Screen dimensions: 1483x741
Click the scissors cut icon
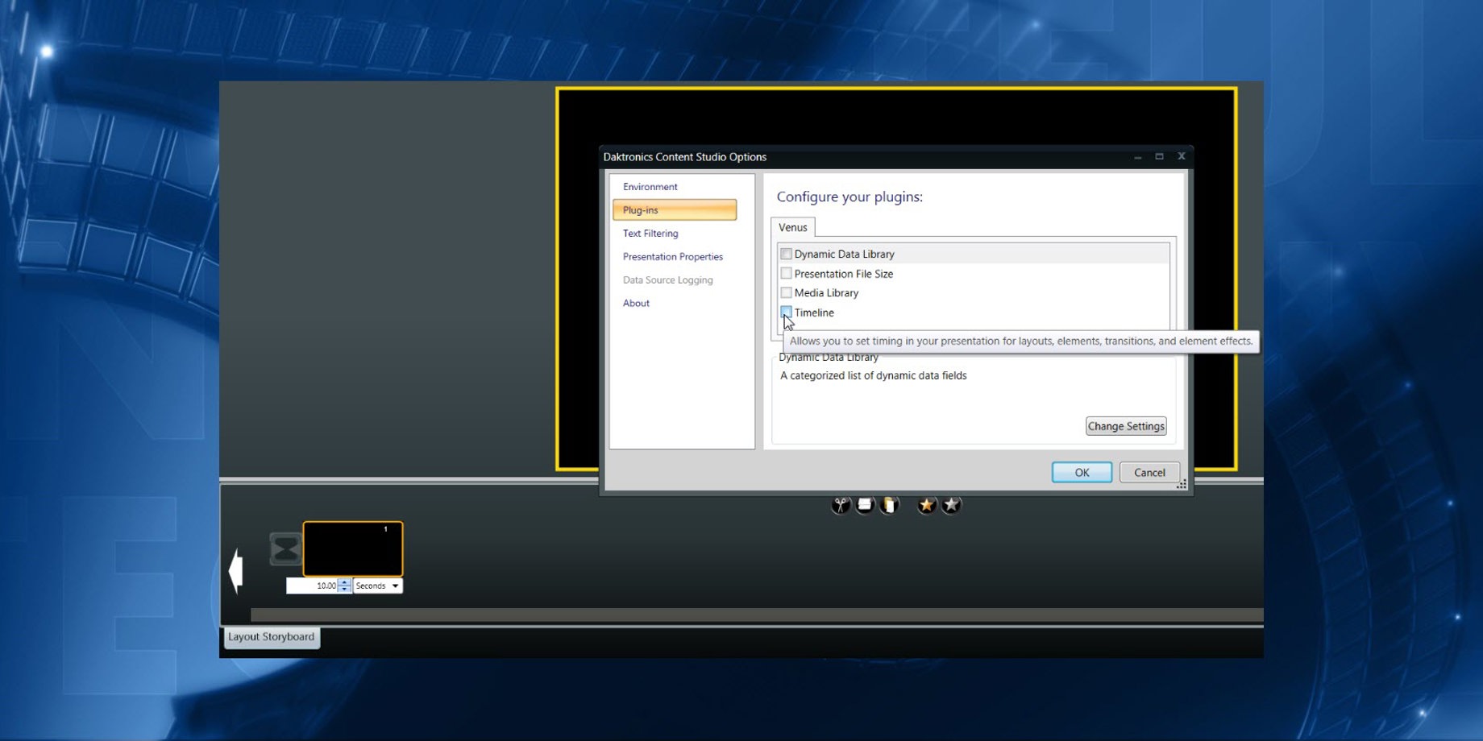[x=841, y=505]
